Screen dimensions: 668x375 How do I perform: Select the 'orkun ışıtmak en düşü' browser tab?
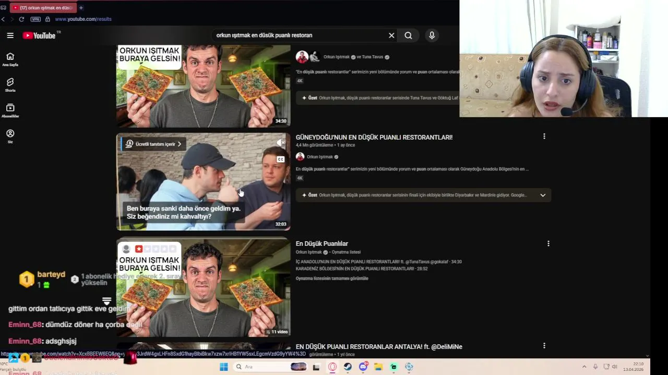tap(43, 8)
